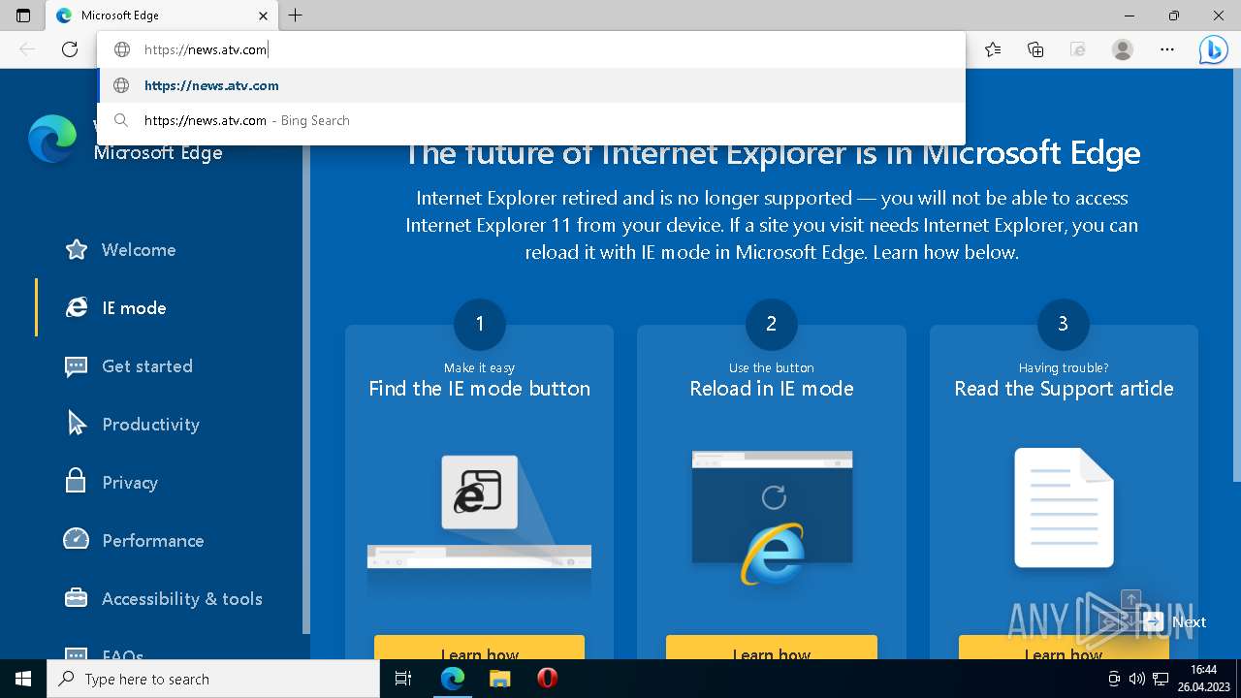The image size is (1241, 698).
Task: Refresh the page with reload icon
Action: 70,49
